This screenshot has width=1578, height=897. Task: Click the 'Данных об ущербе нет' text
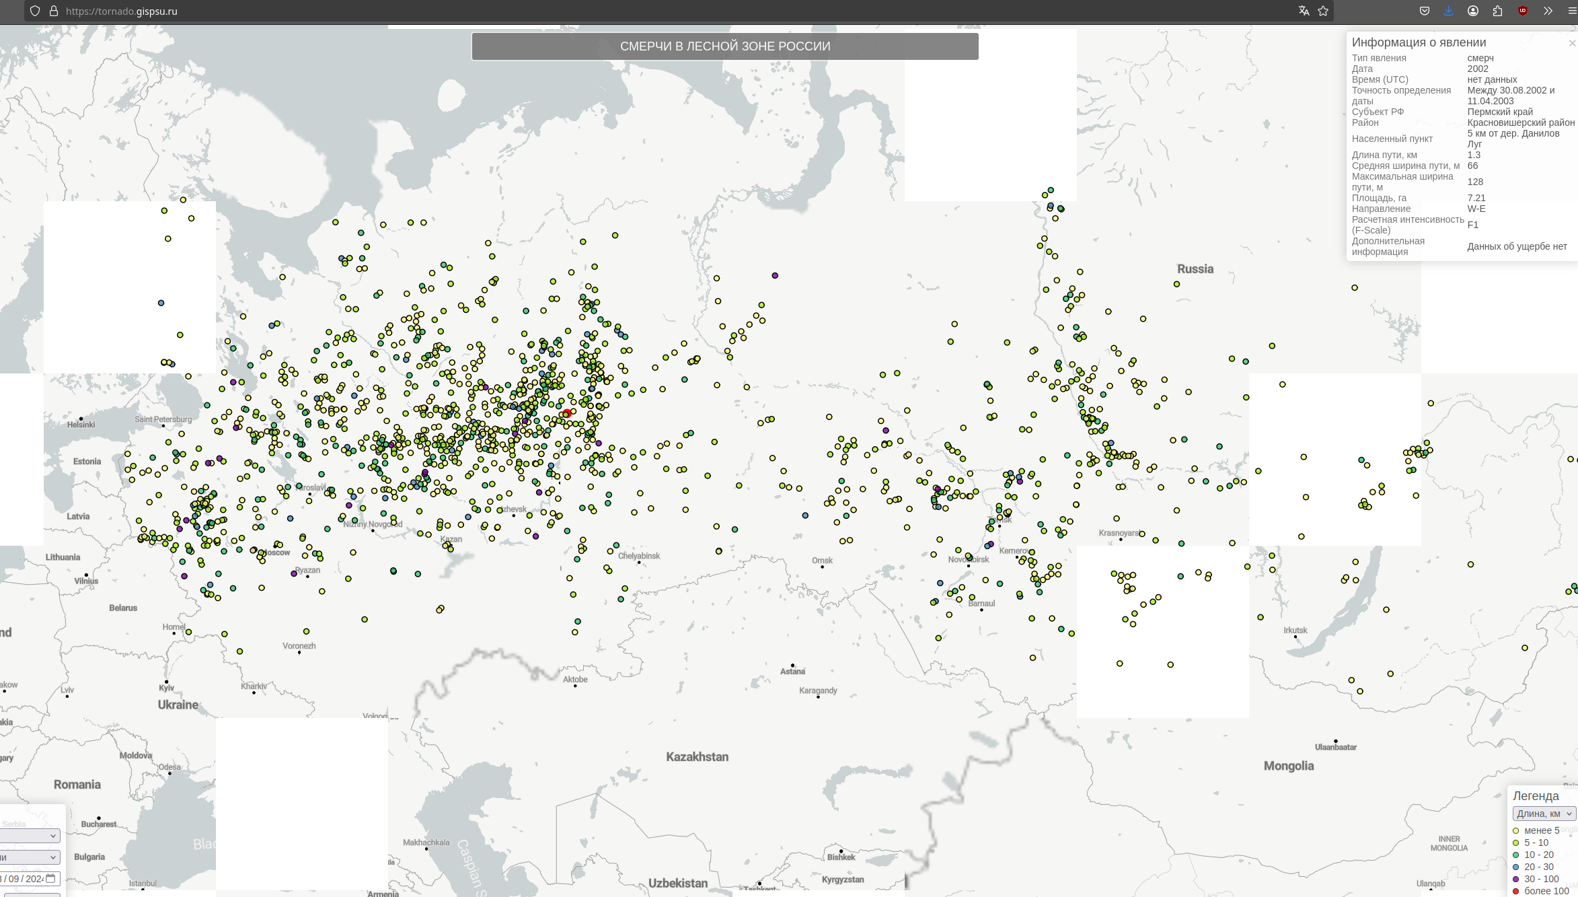(x=1517, y=246)
